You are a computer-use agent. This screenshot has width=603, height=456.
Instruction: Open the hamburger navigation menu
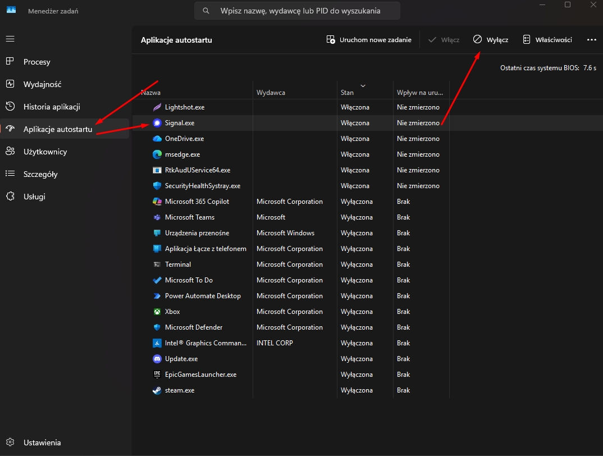click(10, 39)
